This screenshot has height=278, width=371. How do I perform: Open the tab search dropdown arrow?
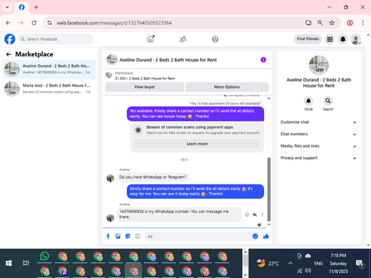point(7,7)
